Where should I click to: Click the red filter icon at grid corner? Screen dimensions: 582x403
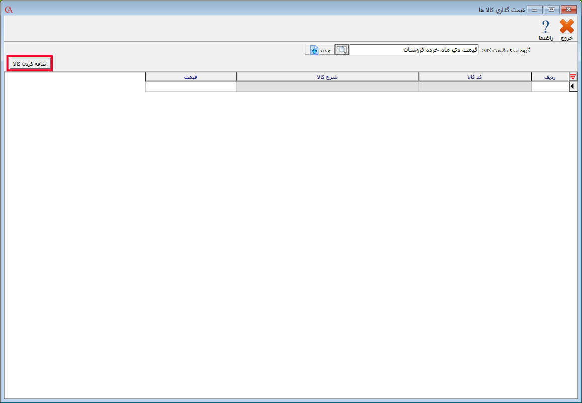572,76
